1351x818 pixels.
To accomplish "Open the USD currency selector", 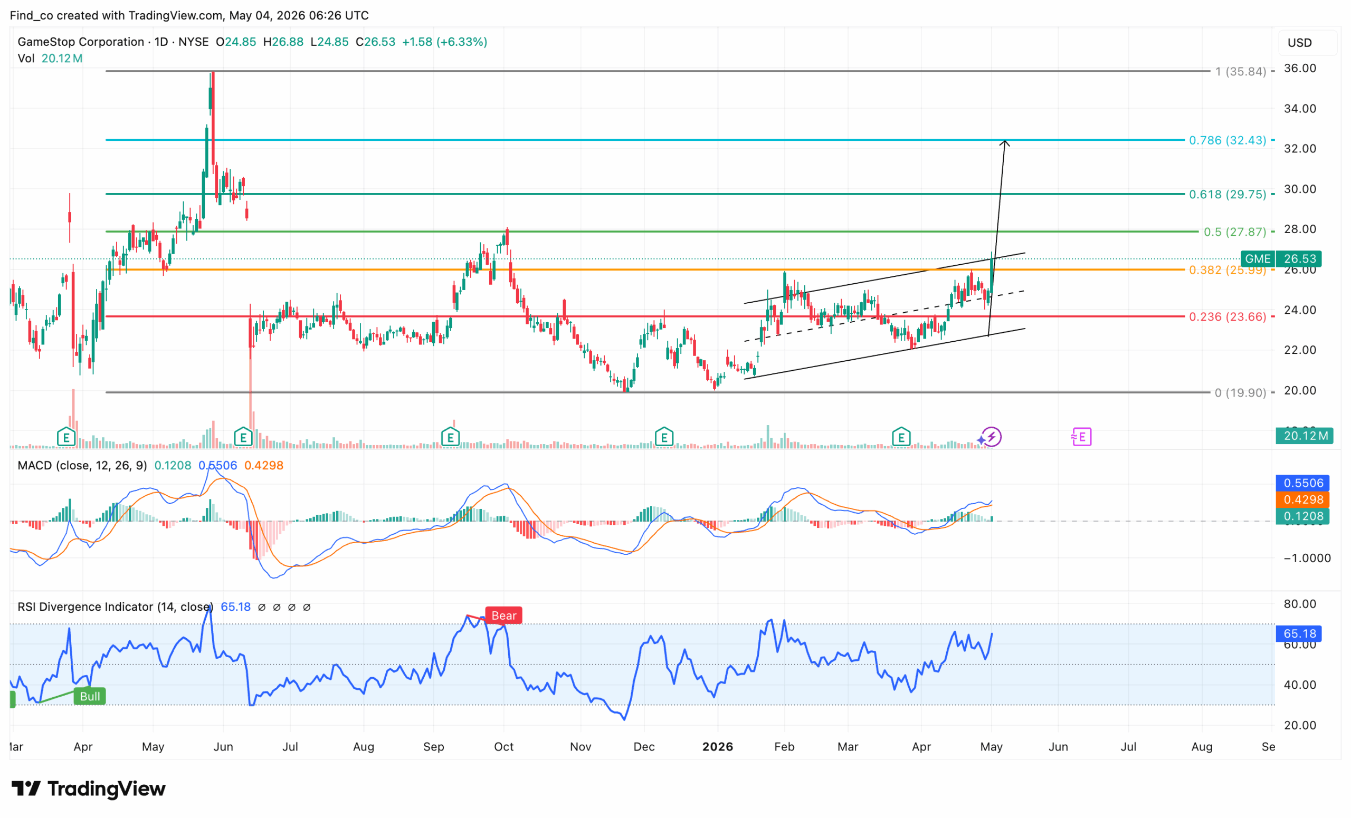I will point(1308,43).
